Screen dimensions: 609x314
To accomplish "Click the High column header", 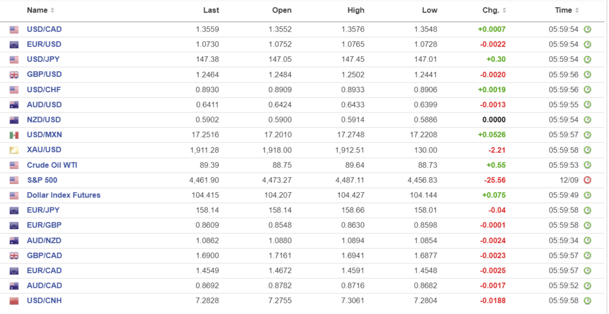I will click(x=356, y=10).
